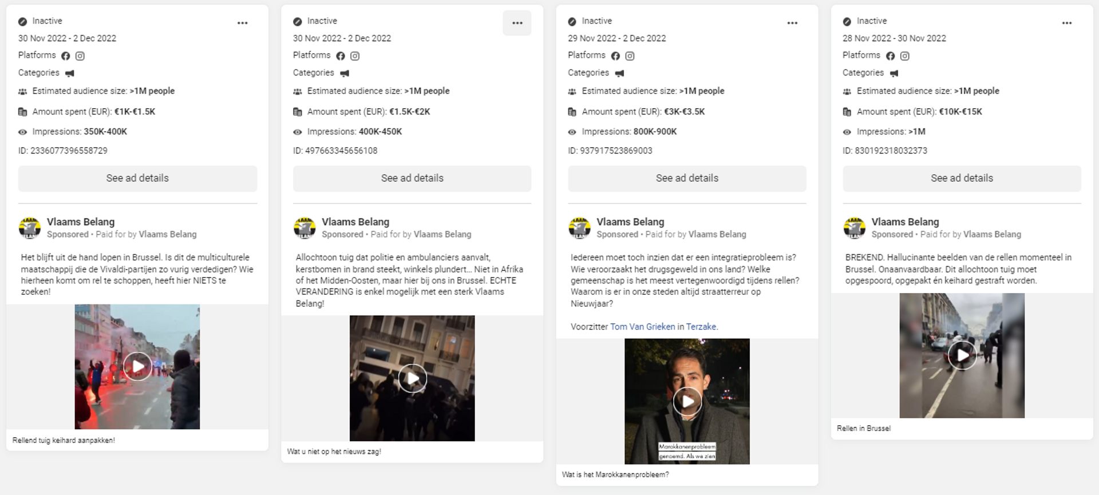
Task: Open three-dot menu on ad ID 497663345656108
Action: pos(517,23)
